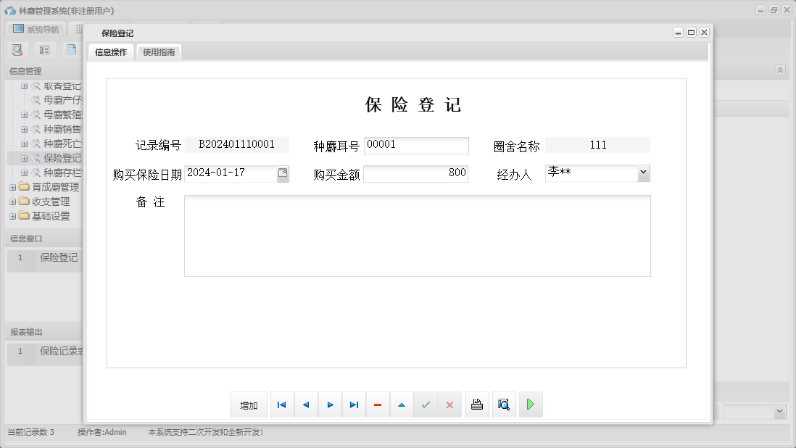Select the 信息操作 tab
The image size is (796, 448).
tap(109, 51)
